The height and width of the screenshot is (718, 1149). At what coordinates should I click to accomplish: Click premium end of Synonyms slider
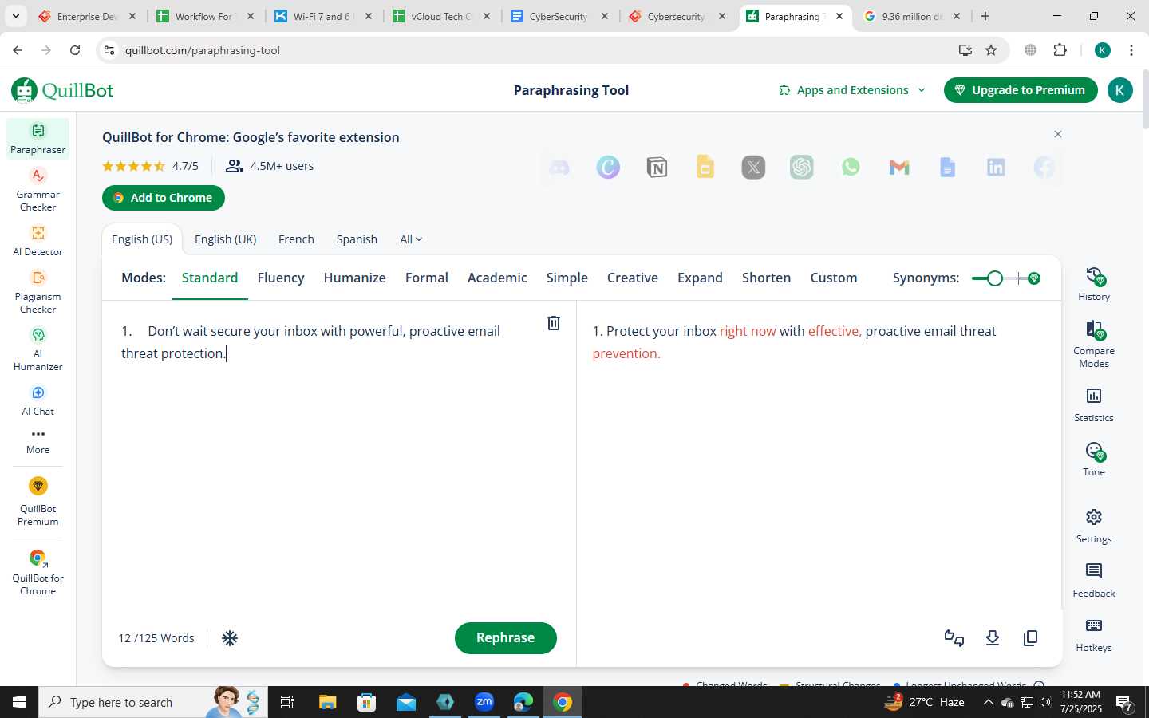click(1034, 278)
